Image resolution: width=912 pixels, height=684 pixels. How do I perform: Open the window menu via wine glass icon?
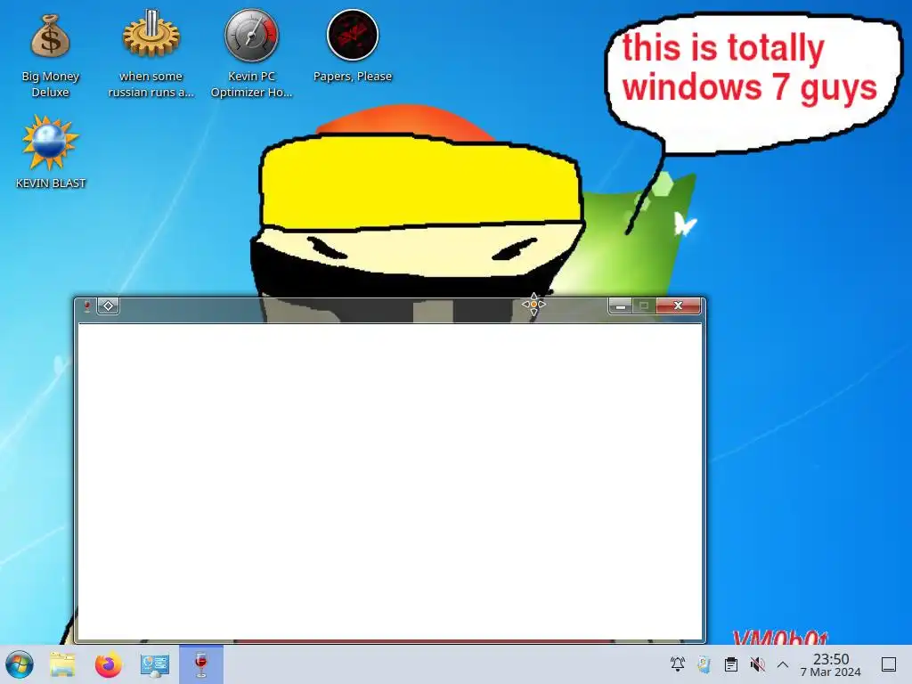click(87, 306)
